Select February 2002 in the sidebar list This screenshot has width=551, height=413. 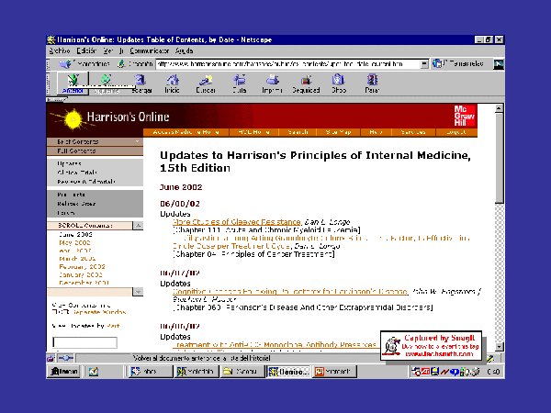(82, 266)
